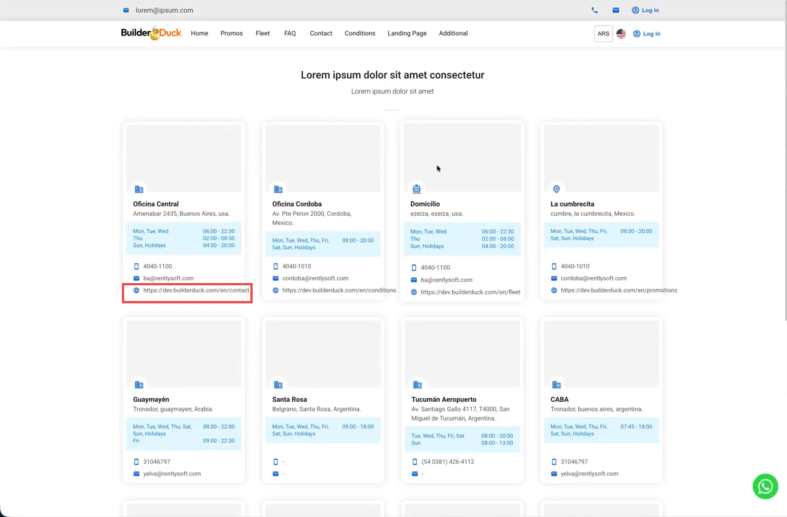The image size is (787, 517).
Task: Click the green WhatsApp chat button
Action: (x=765, y=486)
